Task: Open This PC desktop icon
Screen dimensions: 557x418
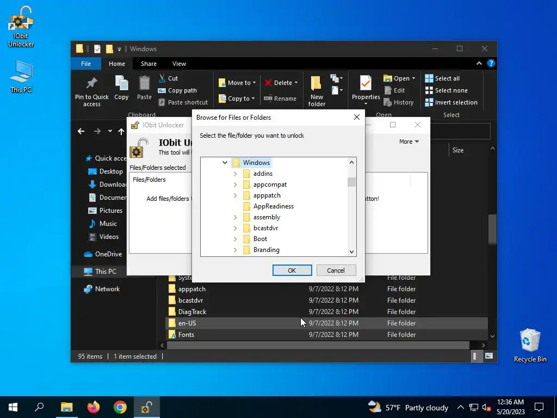Action: point(21,76)
